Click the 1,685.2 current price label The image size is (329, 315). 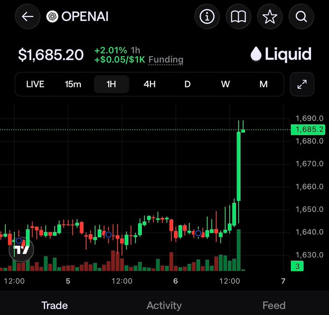coord(308,130)
